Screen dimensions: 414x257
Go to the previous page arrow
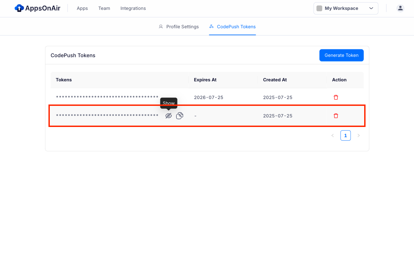[332, 135]
